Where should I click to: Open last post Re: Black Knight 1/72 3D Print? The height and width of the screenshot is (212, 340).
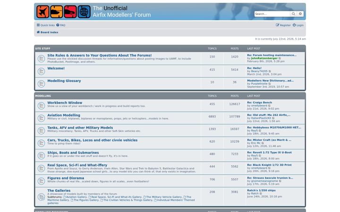(269, 165)
